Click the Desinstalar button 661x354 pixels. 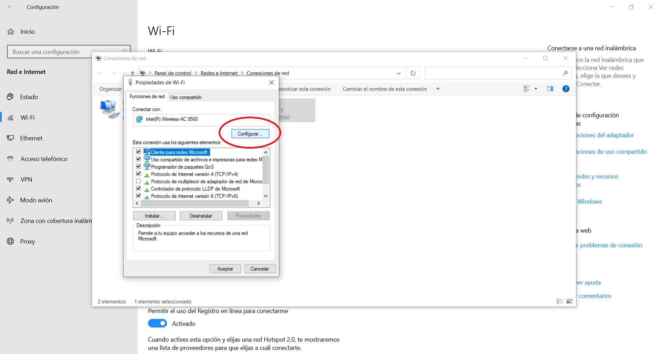click(201, 216)
